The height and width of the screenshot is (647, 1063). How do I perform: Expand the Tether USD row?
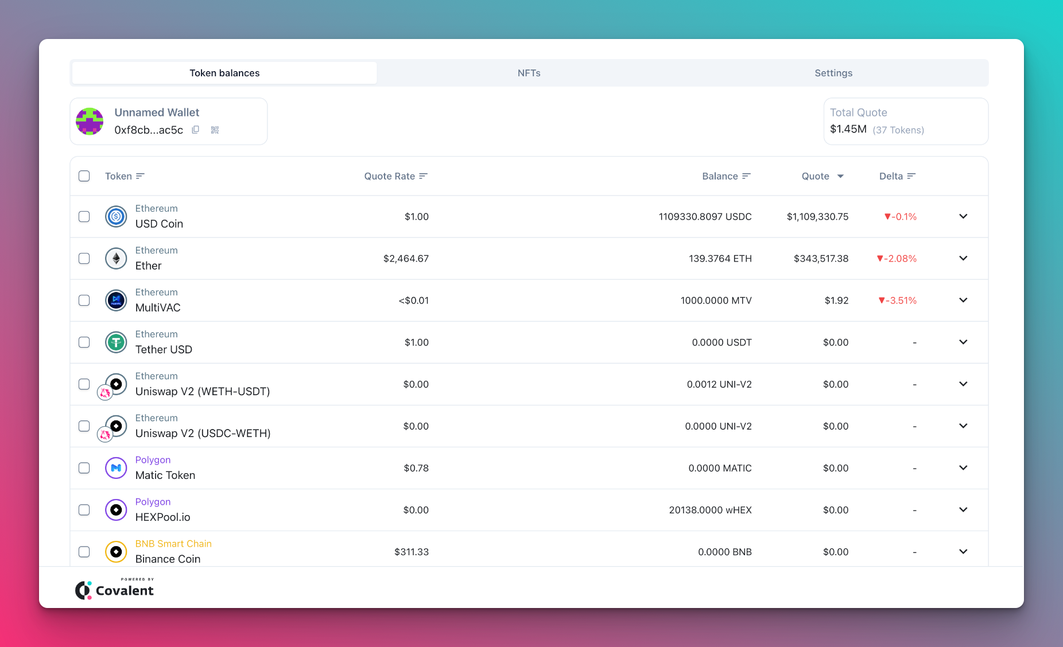click(x=963, y=342)
